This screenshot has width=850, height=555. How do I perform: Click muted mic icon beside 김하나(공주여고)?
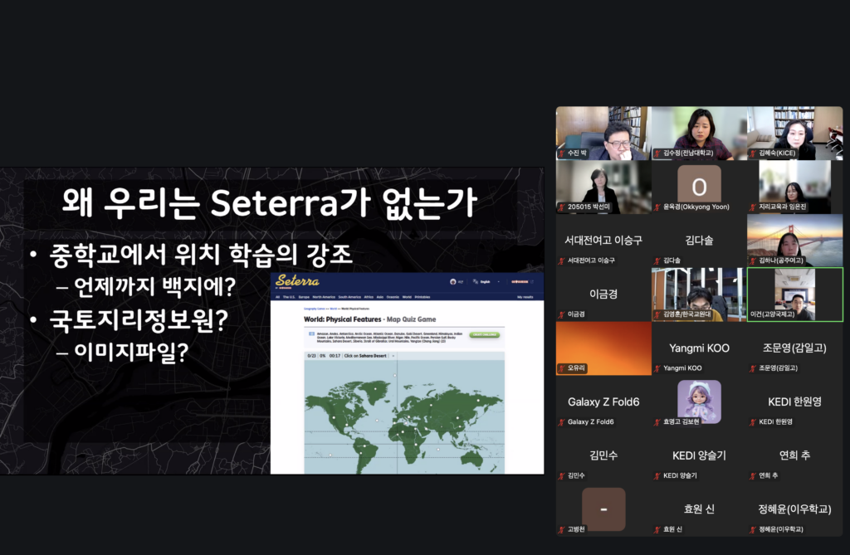point(753,260)
